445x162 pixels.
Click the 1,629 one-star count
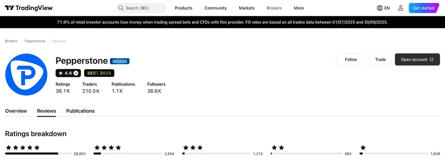(x=435, y=153)
